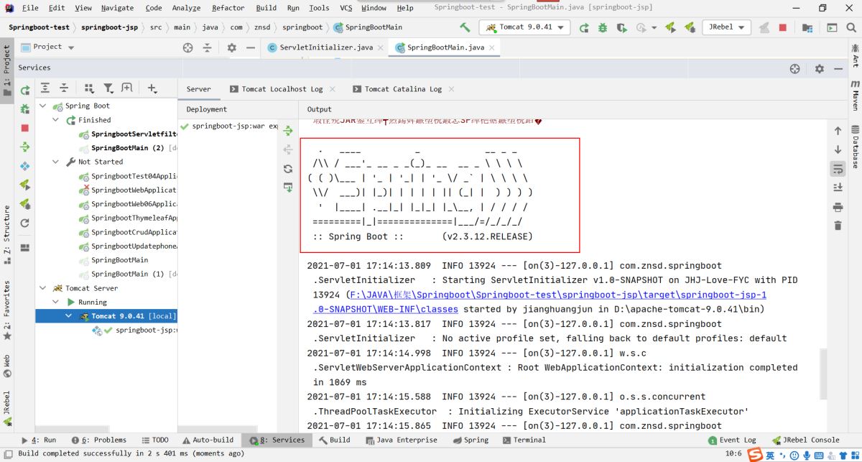
Task: Toggle soft-wrap in the console output
Action: 838,169
